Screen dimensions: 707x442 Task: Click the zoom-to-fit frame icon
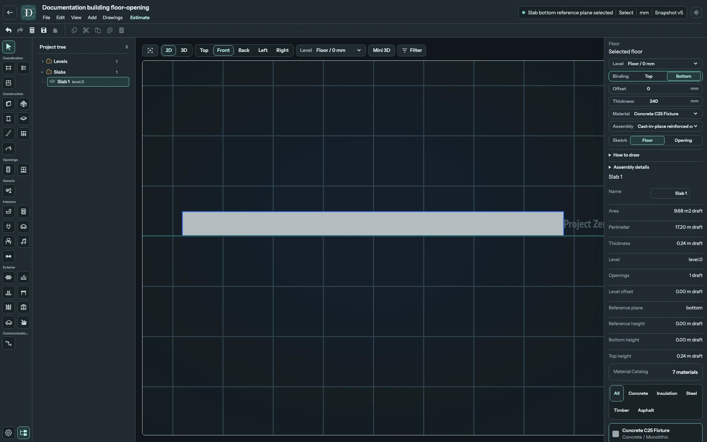pos(150,50)
